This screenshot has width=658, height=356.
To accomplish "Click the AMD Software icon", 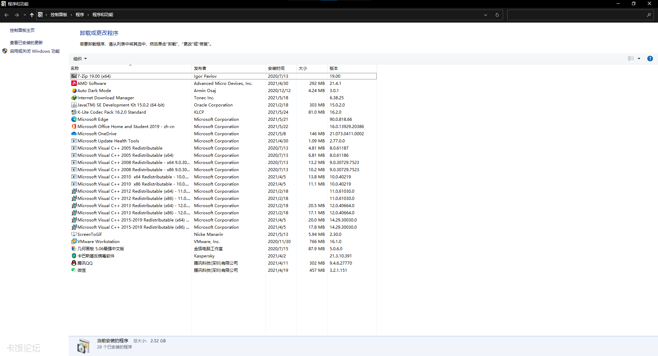I will pyautogui.click(x=74, y=84).
